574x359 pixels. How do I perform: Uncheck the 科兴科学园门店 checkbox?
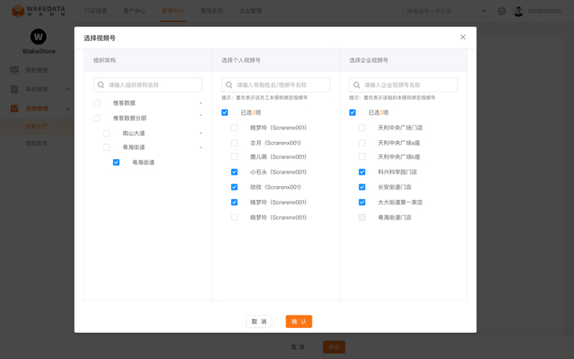pyautogui.click(x=362, y=172)
